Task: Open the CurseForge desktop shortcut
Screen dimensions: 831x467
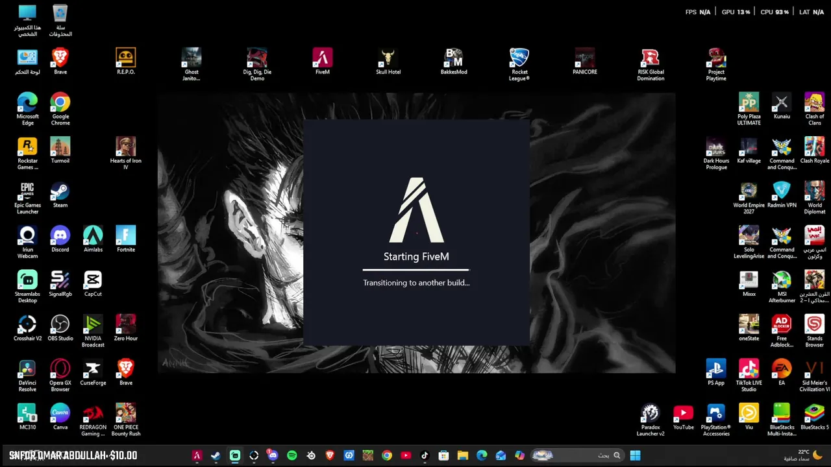Action: [93, 373]
